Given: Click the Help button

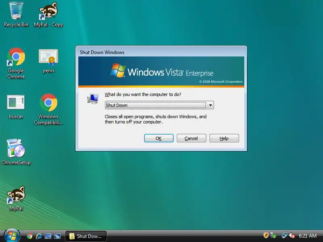Looking at the screenshot, I should [x=224, y=138].
